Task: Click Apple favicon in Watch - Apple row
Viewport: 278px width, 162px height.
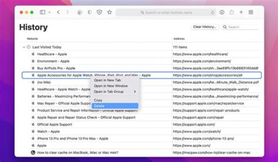Action: point(33,131)
